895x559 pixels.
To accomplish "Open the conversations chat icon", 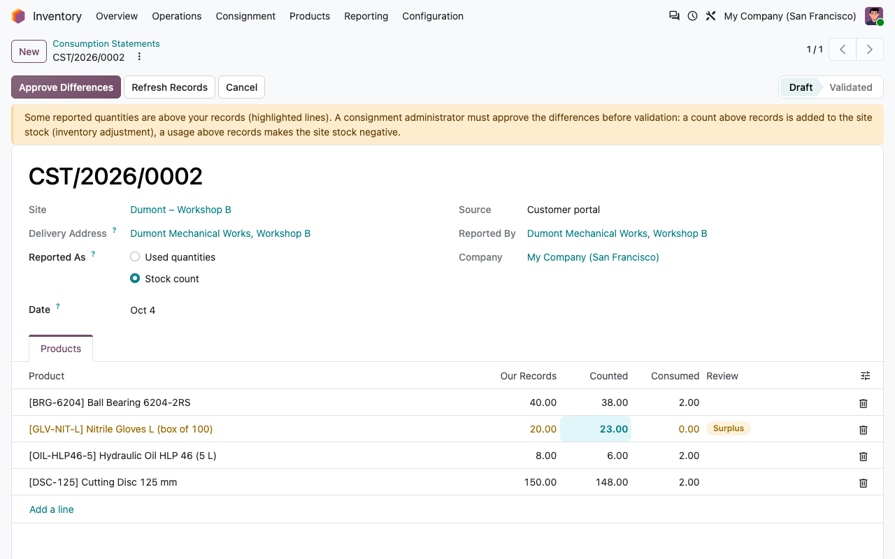I will (674, 16).
